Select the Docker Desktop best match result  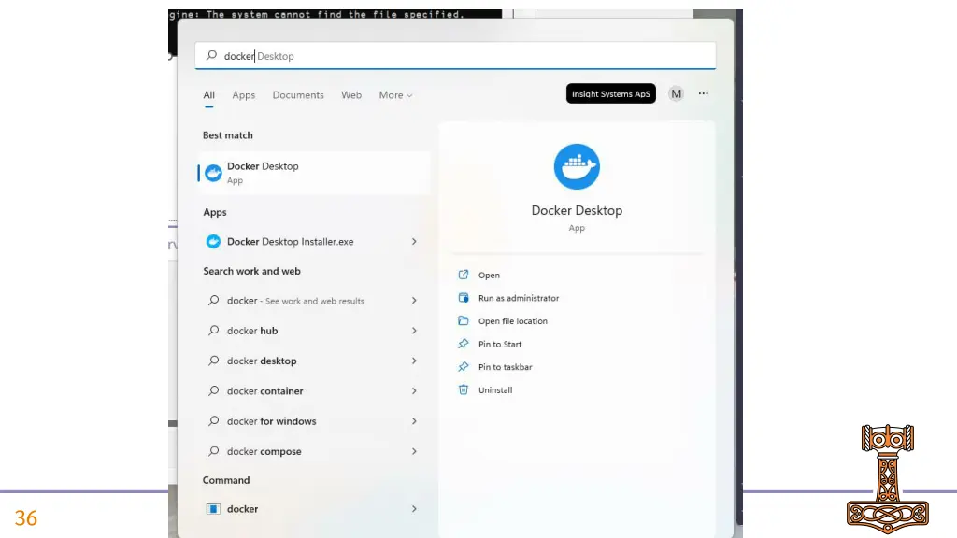(x=313, y=173)
